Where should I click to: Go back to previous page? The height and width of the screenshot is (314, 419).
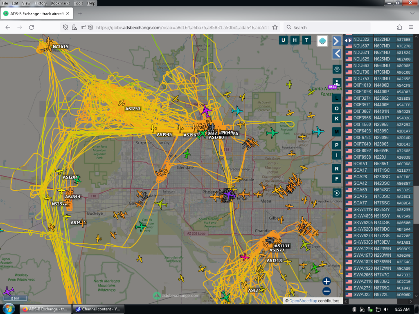[8, 27]
